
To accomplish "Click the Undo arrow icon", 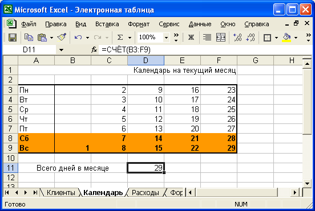I will coord(78,38).
